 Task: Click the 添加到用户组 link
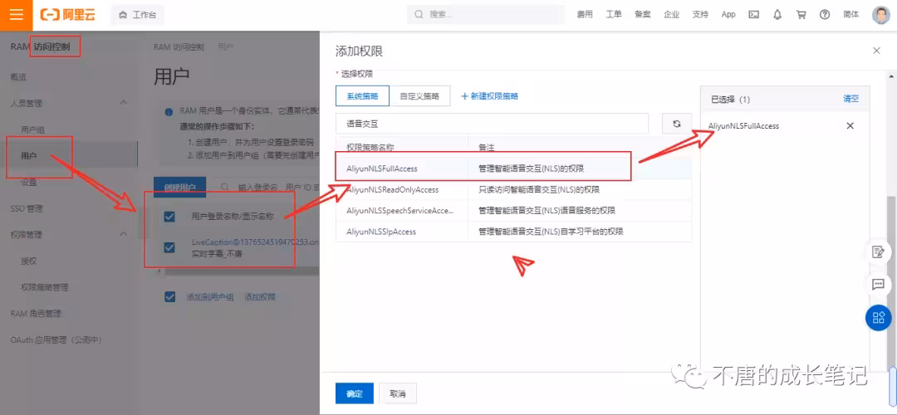pos(210,296)
